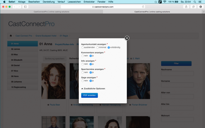Focus the Vorname input field

[x=177, y=85]
